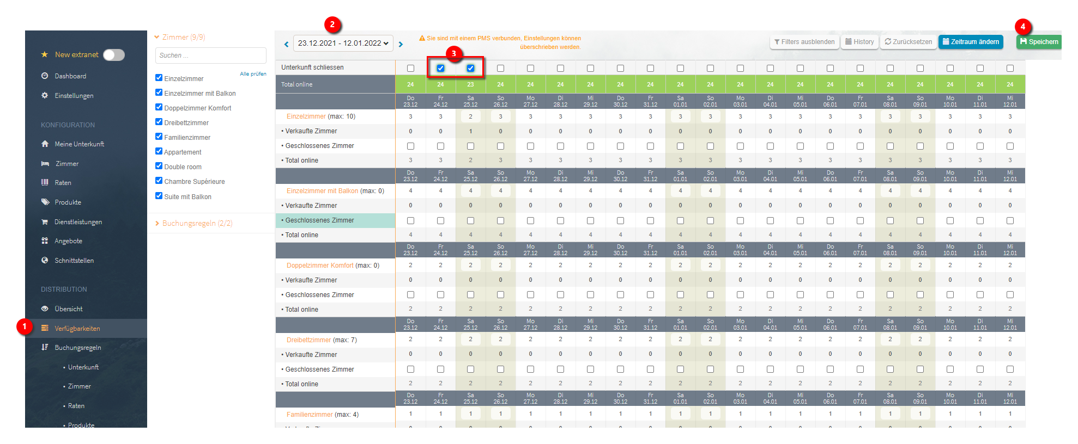The height and width of the screenshot is (444, 1078).
Task: Check Unterkunft schliessen for Do 23.12
Action: tap(410, 68)
